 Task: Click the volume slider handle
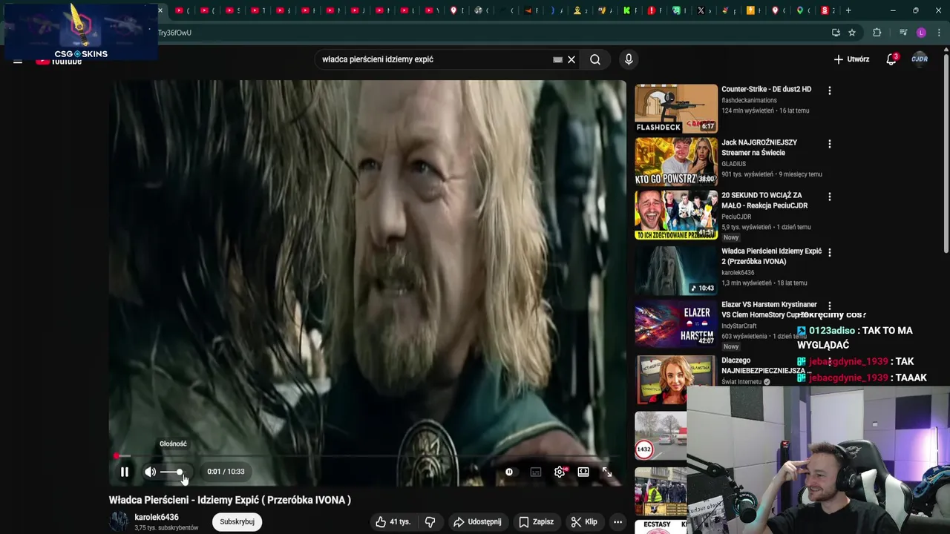click(180, 472)
